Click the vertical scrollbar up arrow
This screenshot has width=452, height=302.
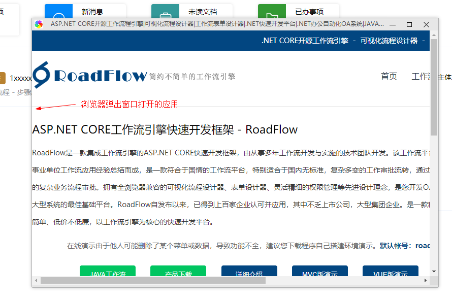[434, 35]
